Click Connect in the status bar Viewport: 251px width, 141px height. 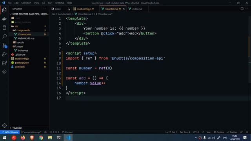[x=68, y=132]
